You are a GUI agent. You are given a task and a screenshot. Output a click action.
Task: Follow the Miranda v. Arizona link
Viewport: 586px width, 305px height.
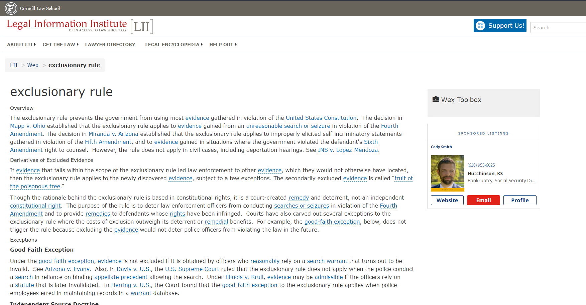[x=113, y=134]
